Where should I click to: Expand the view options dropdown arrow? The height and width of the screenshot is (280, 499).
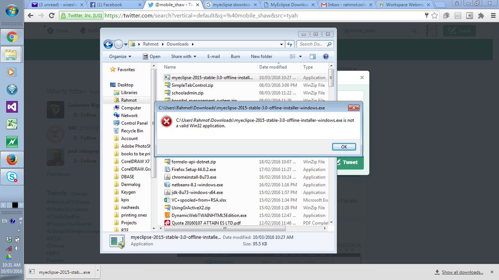(301, 56)
